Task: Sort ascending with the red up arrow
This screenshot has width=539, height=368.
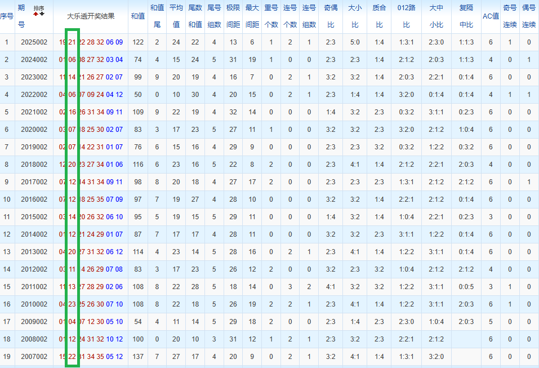Action: [35, 14]
